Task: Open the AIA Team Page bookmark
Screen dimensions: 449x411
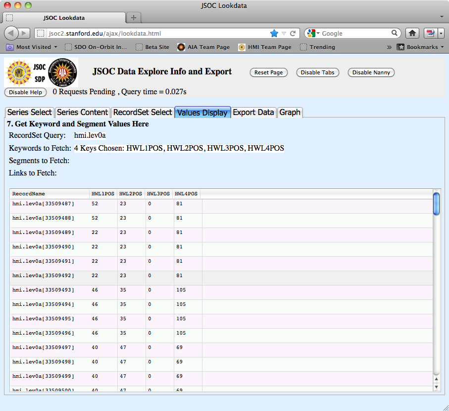Action: [x=203, y=47]
